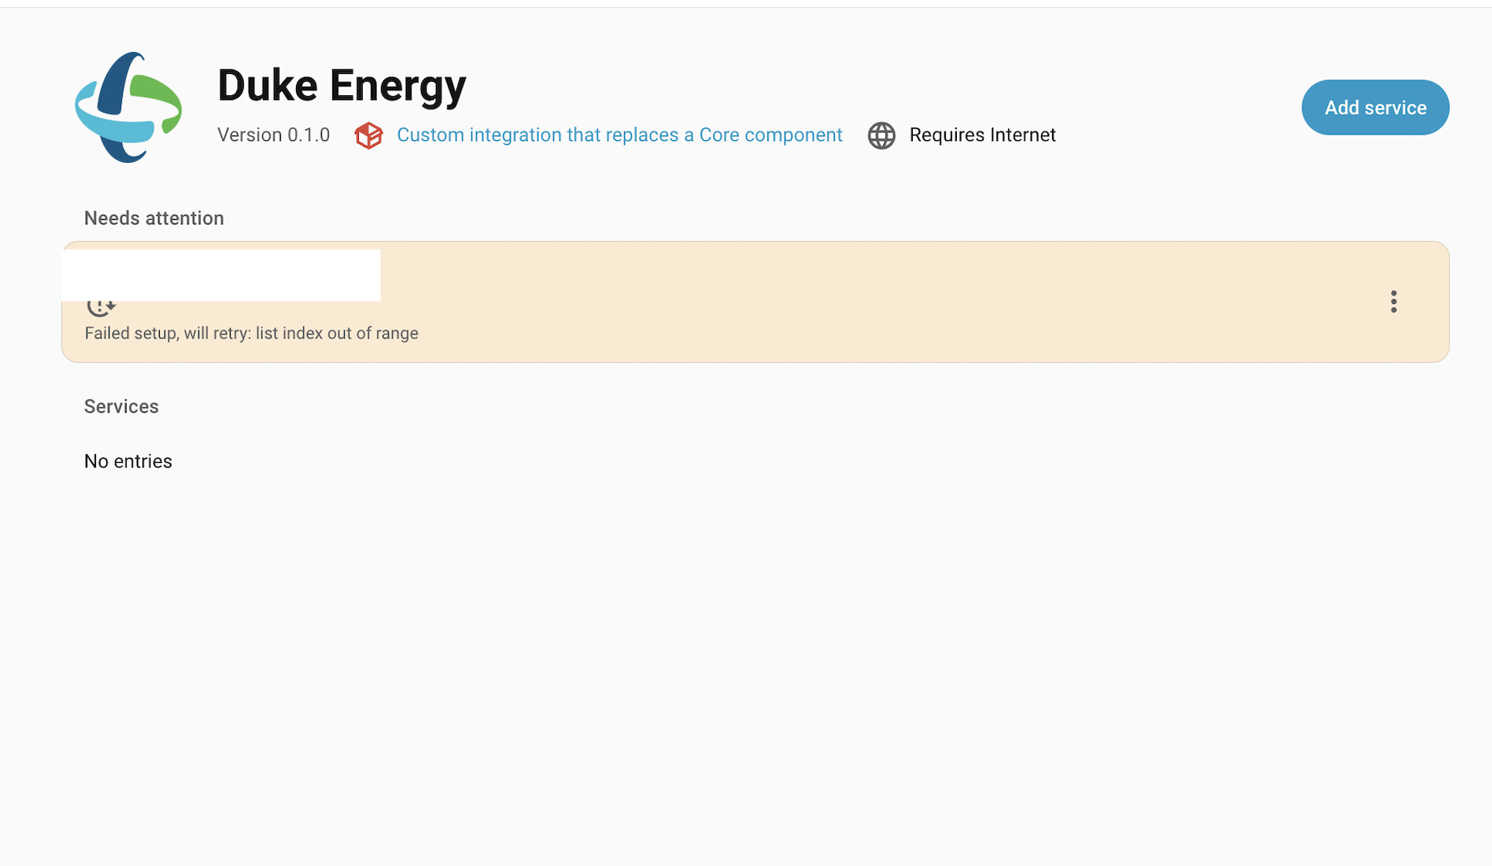
Task: Click the No entries text
Action: 127,461
